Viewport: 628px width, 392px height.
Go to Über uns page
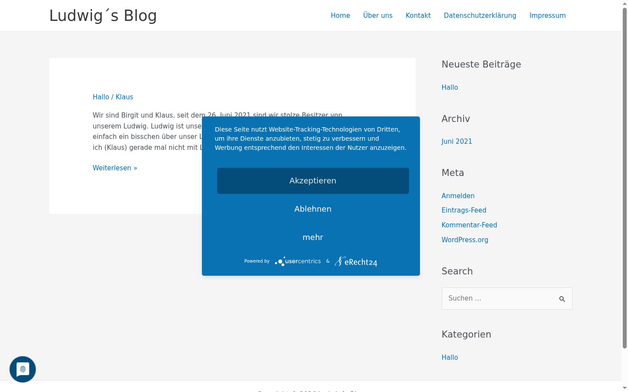coord(378,16)
